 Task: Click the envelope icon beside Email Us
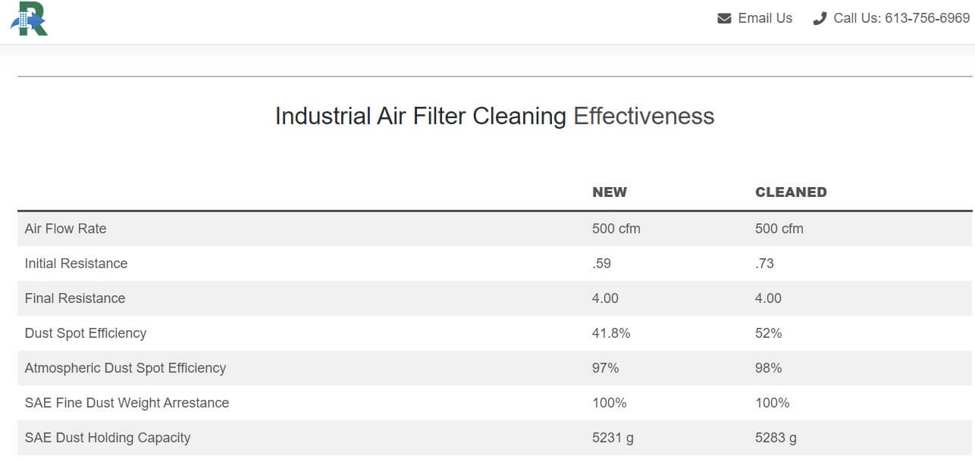click(x=724, y=17)
